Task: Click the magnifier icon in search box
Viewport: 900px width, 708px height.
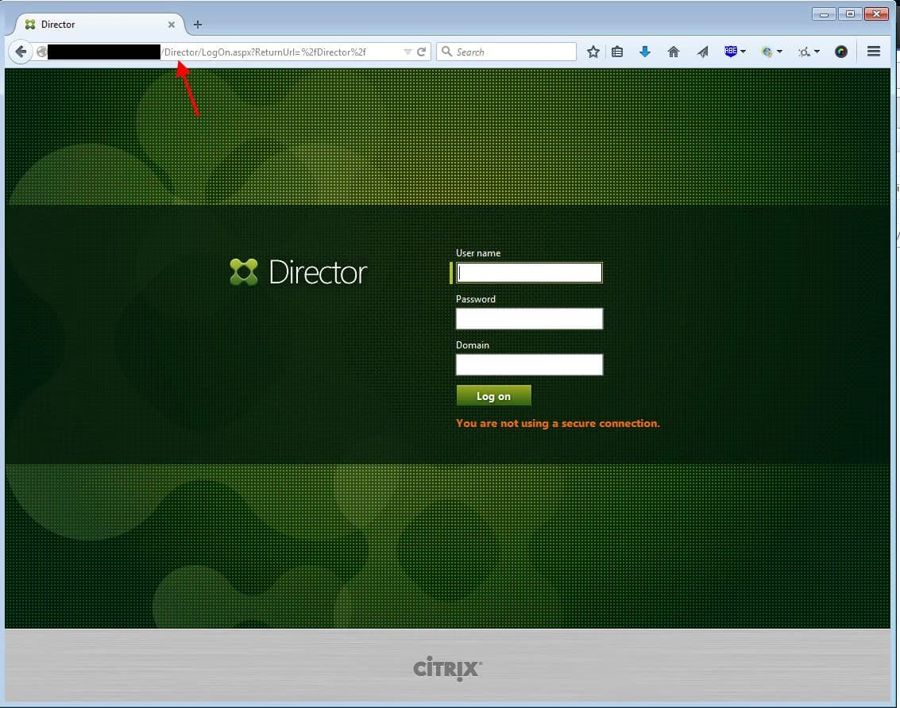Action: [x=446, y=52]
